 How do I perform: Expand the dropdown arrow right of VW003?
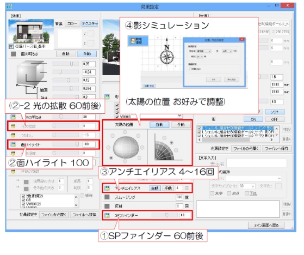179,116
